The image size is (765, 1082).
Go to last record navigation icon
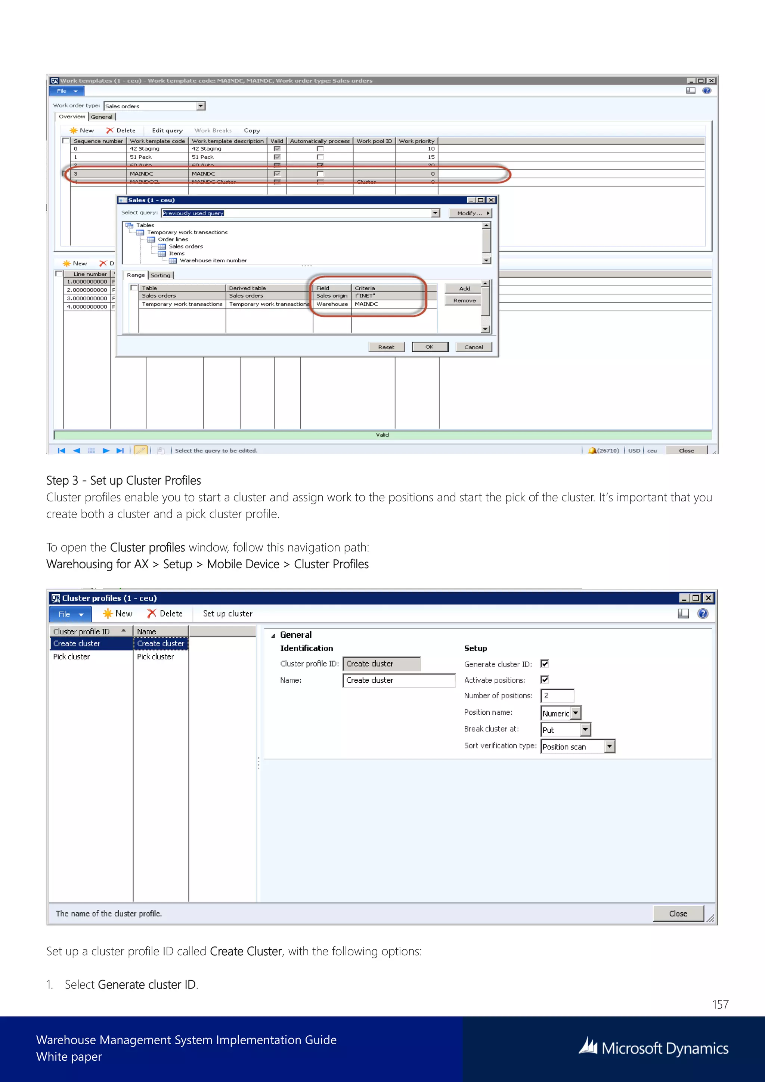pyautogui.click(x=120, y=451)
